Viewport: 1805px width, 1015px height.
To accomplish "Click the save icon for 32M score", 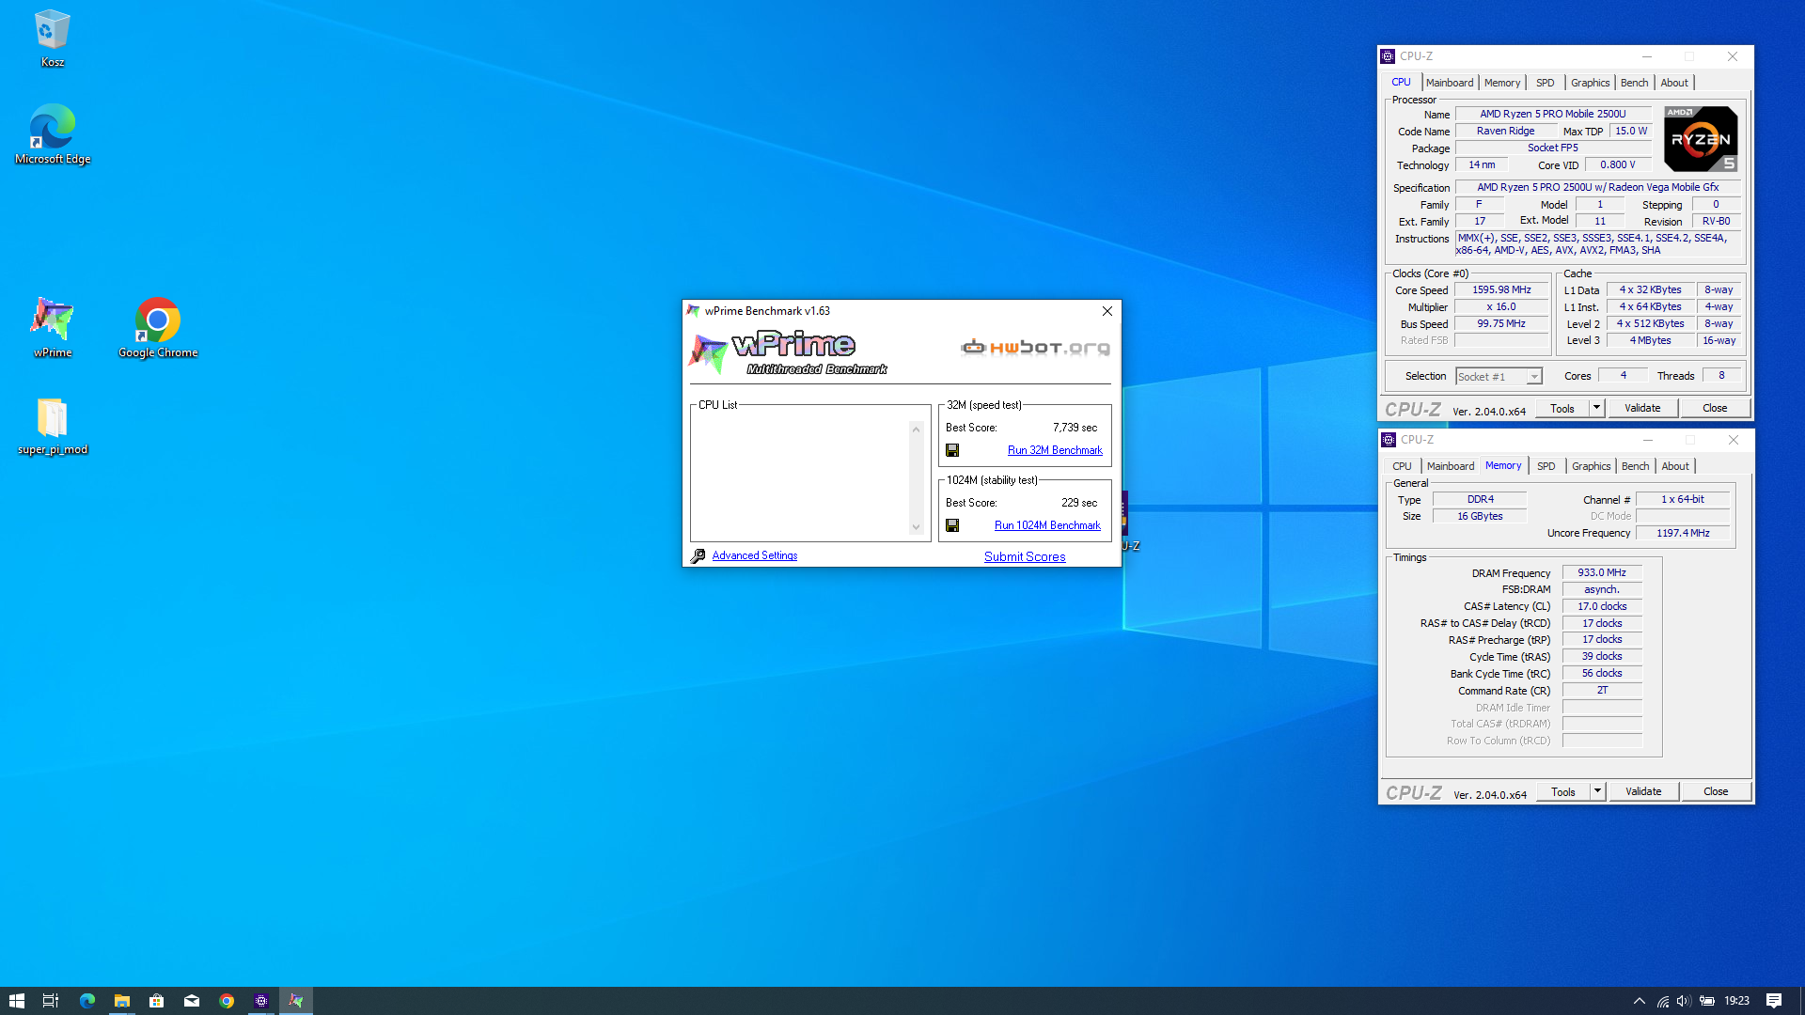I will (x=952, y=450).
